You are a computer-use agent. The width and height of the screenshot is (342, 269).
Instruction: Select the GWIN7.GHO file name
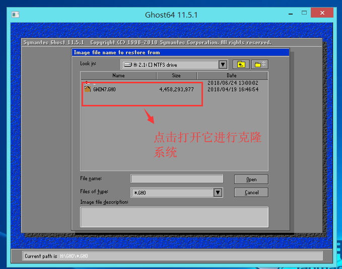click(x=104, y=89)
